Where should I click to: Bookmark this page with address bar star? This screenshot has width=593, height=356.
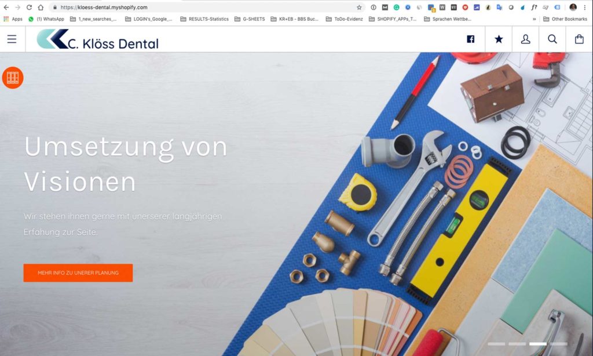tap(359, 7)
